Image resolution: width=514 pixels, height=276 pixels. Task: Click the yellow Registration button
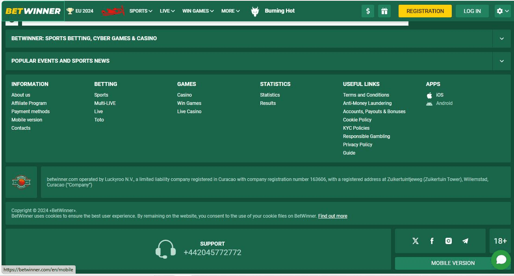(x=425, y=11)
